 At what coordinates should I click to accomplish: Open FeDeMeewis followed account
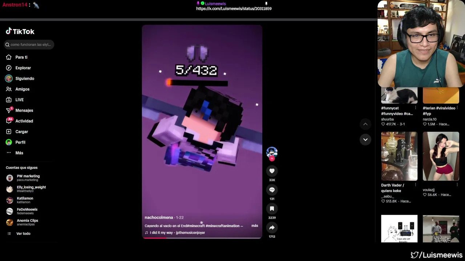27,211
